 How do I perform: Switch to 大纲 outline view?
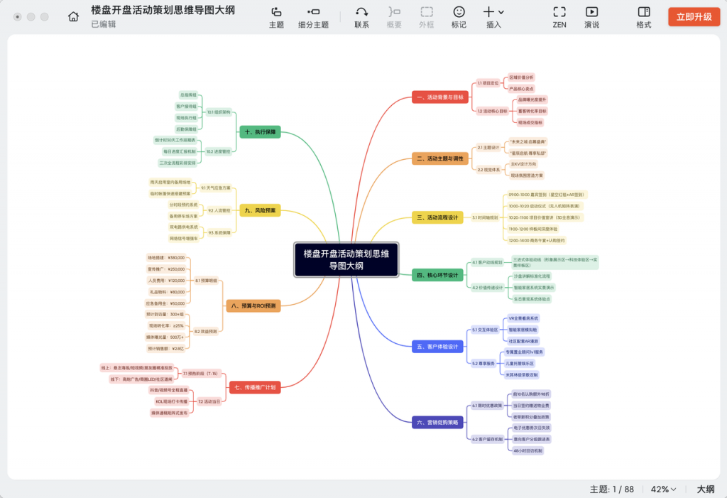pos(706,489)
